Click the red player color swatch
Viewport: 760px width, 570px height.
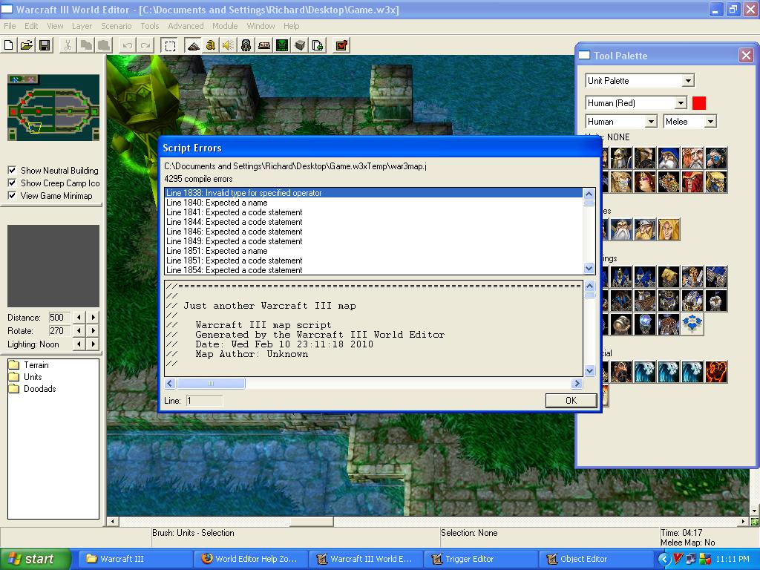(699, 102)
